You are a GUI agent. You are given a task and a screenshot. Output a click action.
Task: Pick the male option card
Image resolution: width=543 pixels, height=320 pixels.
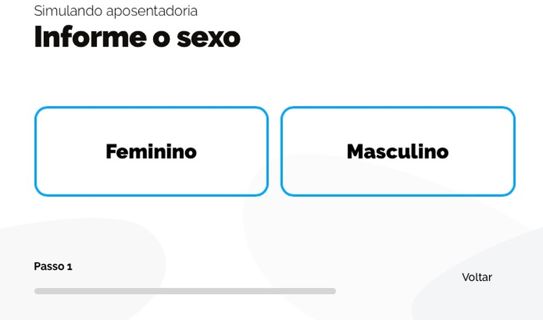(x=397, y=151)
